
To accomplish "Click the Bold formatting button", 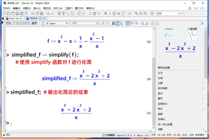I will tap(113, 23).
